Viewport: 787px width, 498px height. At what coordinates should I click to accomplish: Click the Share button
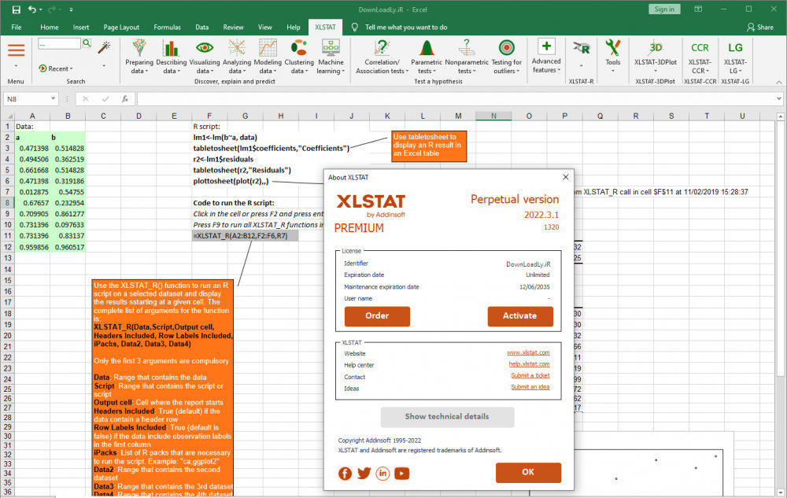click(x=760, y=27)
